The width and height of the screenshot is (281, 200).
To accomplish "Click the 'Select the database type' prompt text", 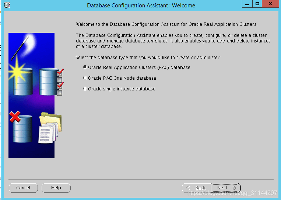I will (x=148, y=58).
